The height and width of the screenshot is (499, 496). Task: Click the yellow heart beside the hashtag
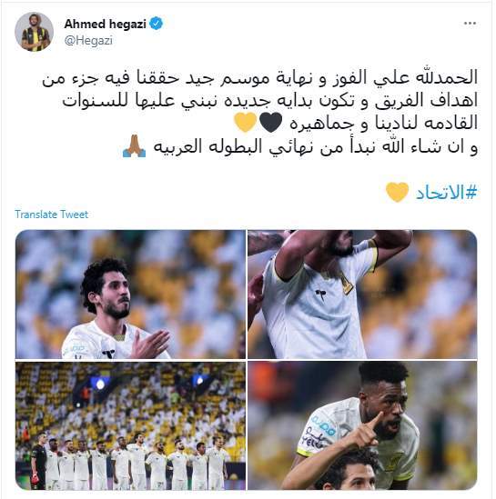point(397,192)
